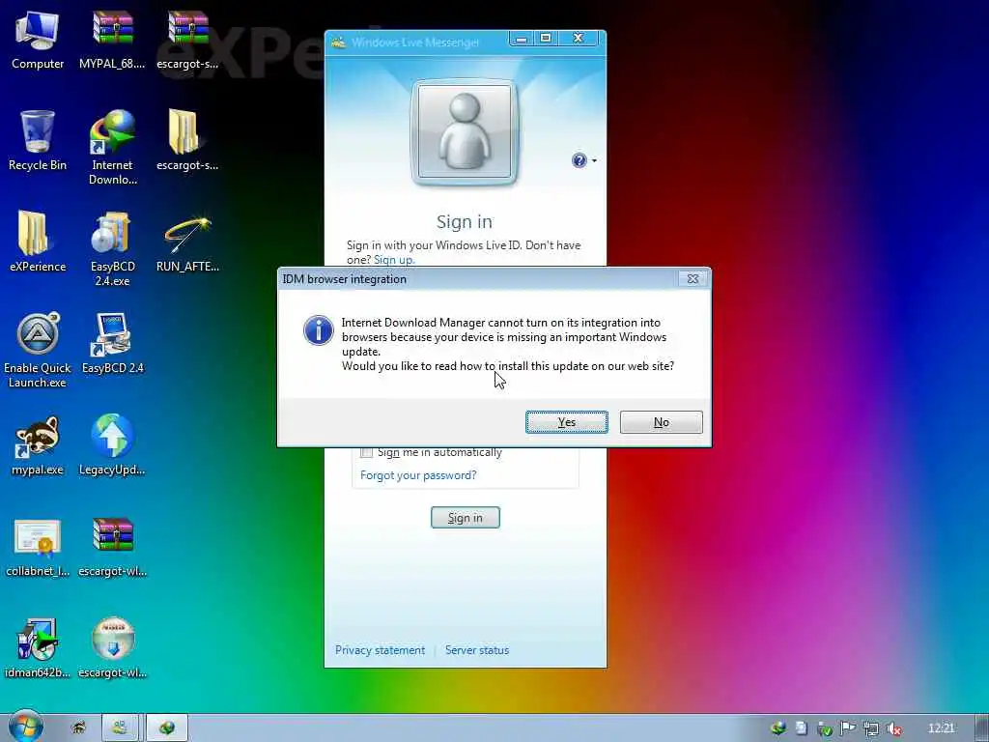Select the collabnet certificate icon
The image size is (989, 742).
tap(38, 547)
